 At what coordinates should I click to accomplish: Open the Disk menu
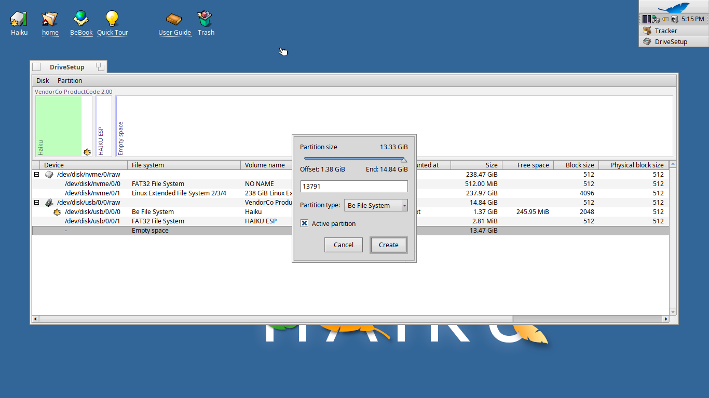click(x=43, y=80)
